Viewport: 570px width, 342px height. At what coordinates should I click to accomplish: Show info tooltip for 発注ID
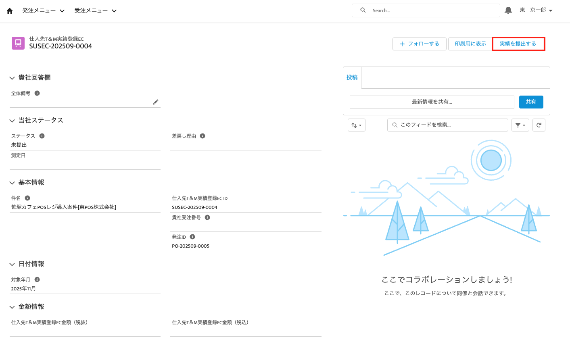click(x=192, y=237)
